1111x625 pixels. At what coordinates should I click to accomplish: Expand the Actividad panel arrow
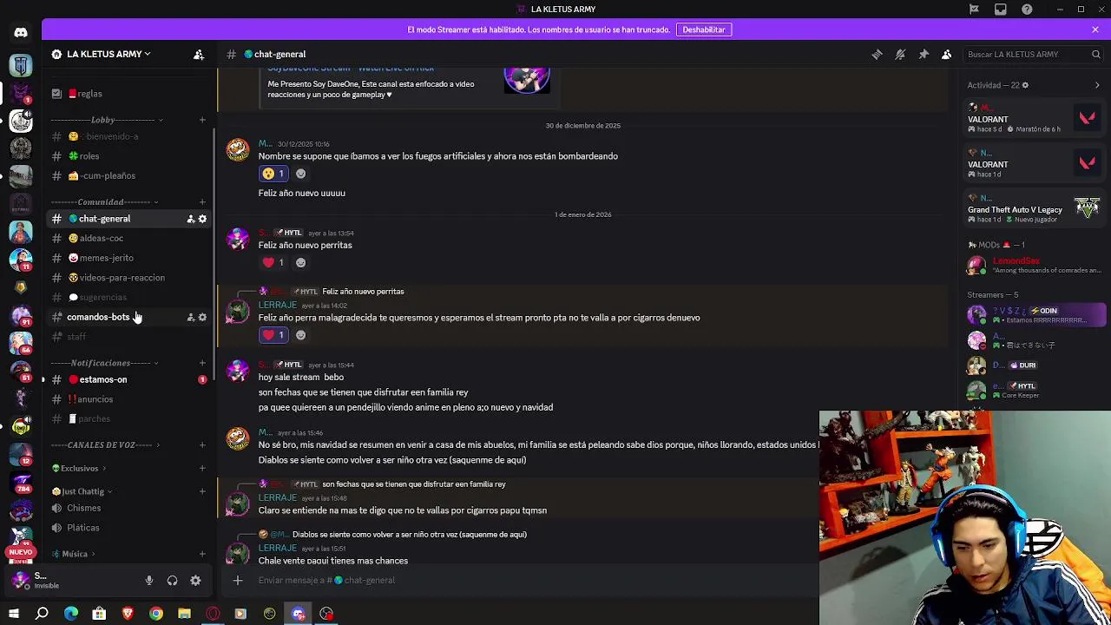1097,85
